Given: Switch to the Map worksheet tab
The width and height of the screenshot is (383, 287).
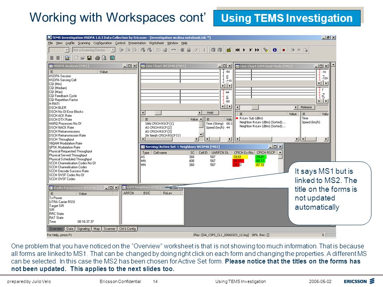Looking at the screenshot, I should click(97, 229).
